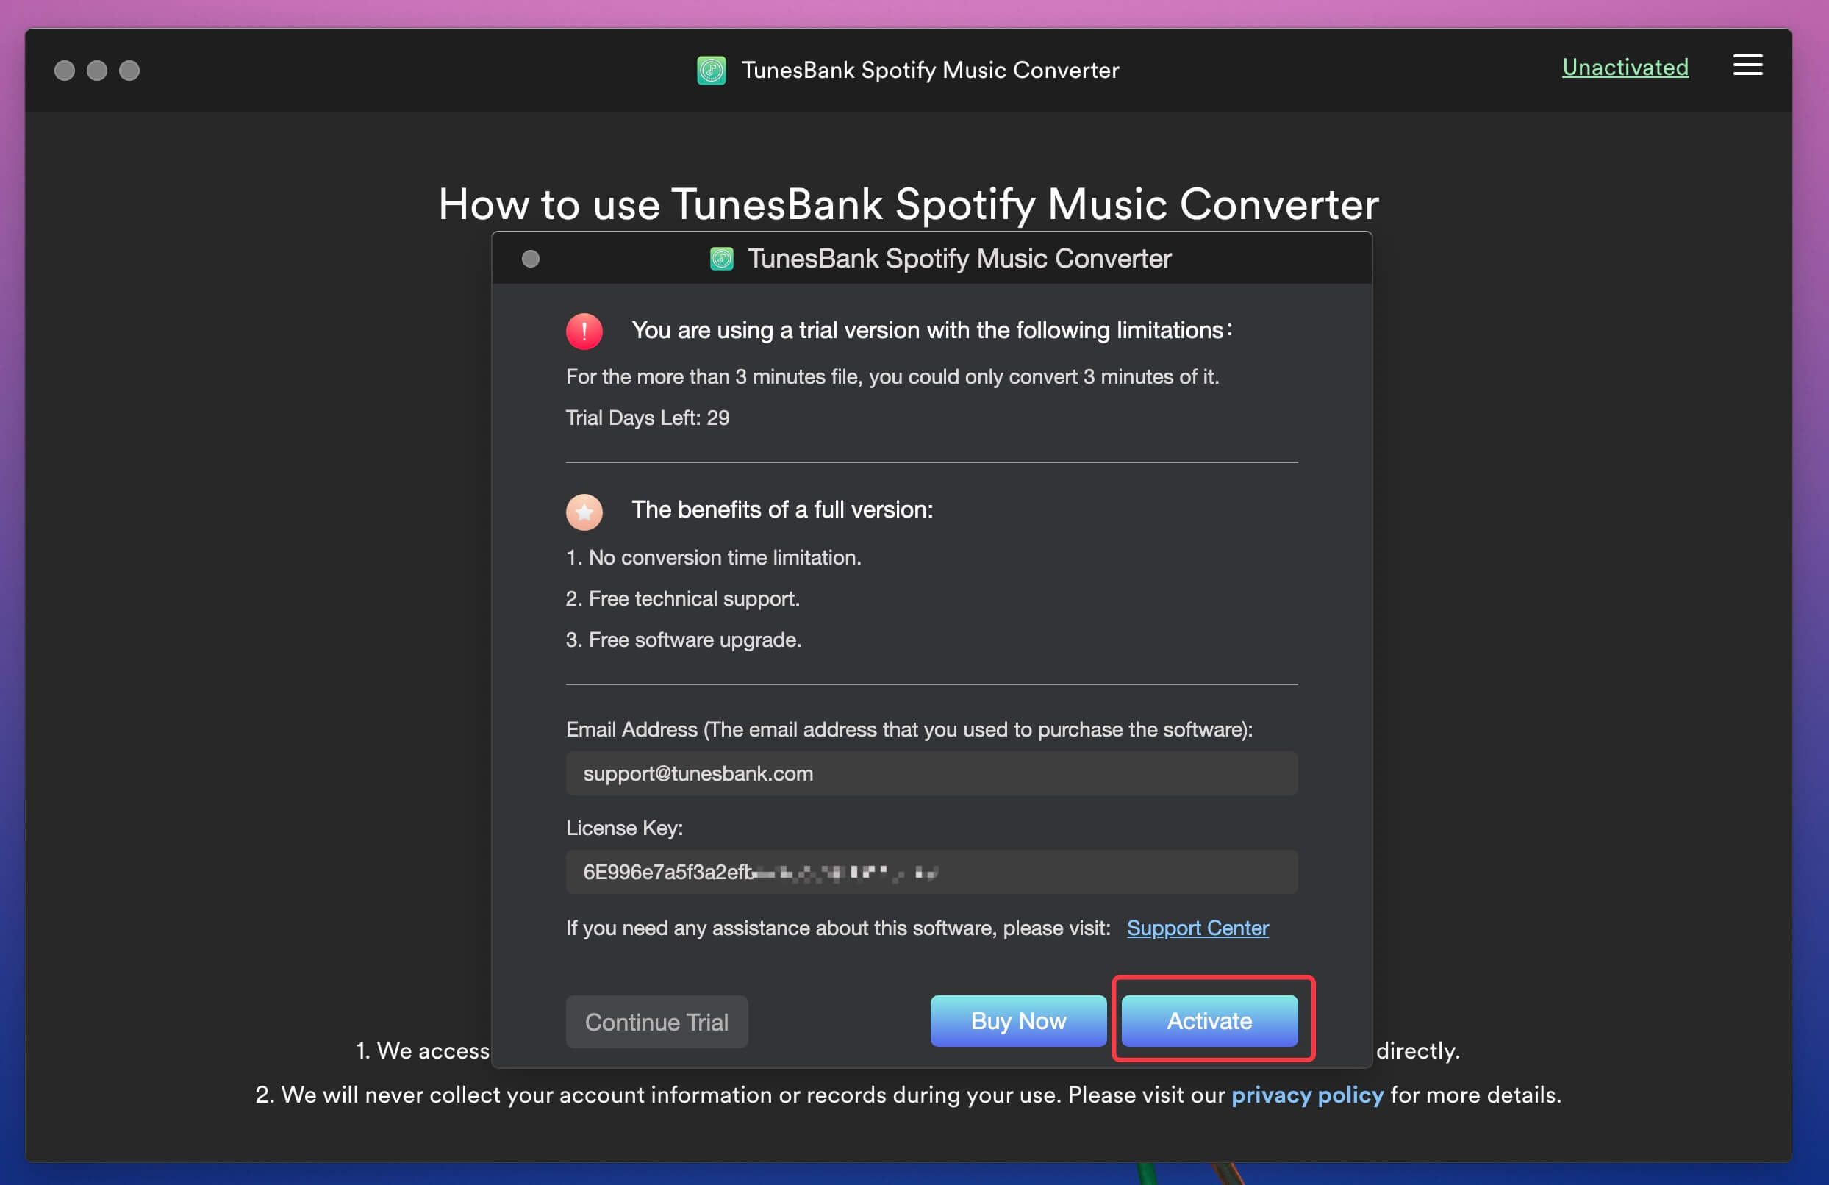Click the Email Address purchase label
1829x1185 pixels.
tap(909, 729)
